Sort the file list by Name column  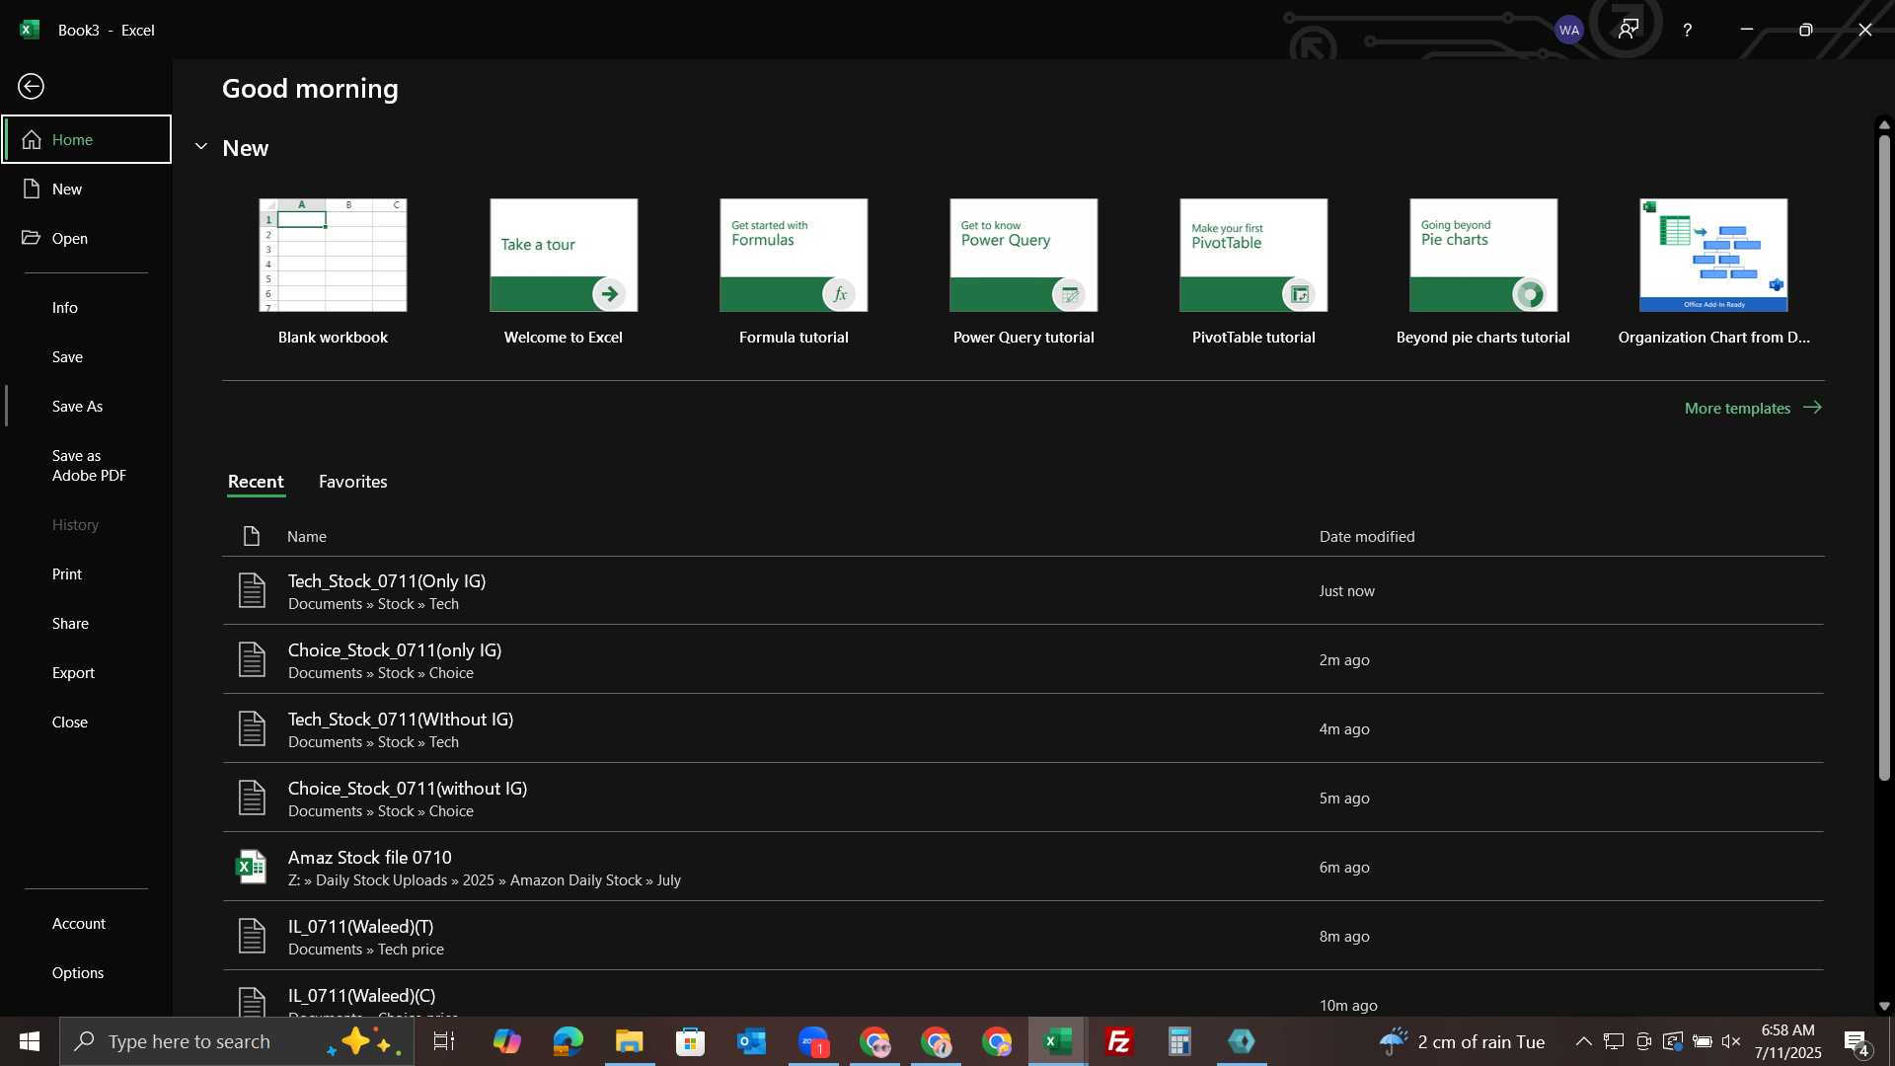pyautogui.click(x=307, y=536)
